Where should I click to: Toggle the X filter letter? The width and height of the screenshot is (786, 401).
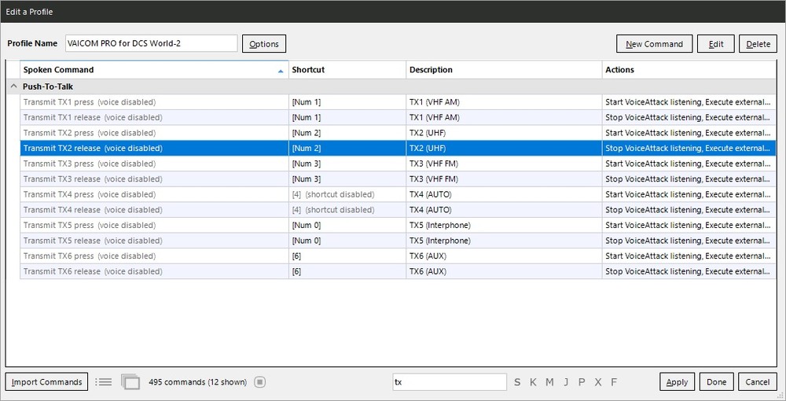pos(597,382)
